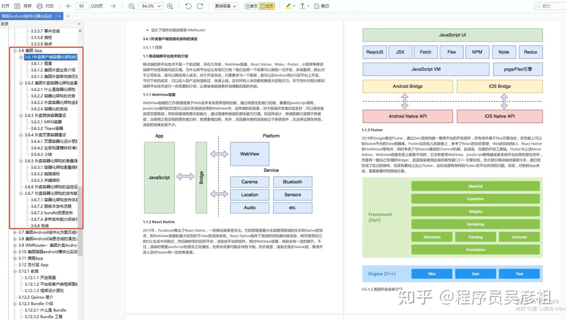Click the zoom out magnifier icon

132,6
